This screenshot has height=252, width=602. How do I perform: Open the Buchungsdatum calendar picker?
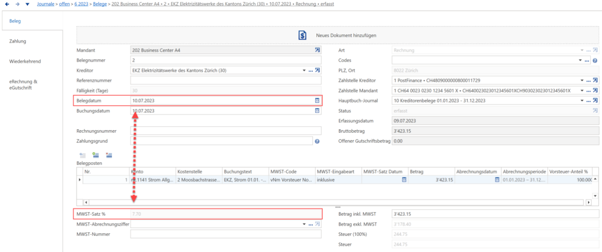tap(317, 111)
